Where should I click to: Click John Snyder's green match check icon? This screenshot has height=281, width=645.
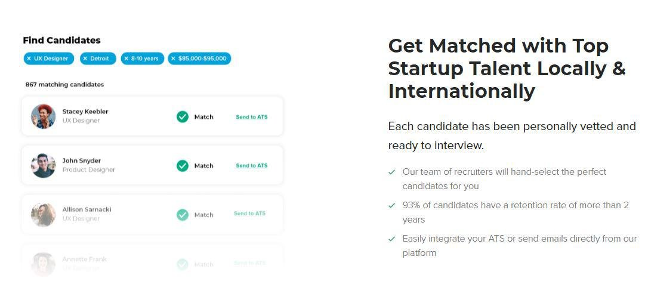(x=183, y=166)
